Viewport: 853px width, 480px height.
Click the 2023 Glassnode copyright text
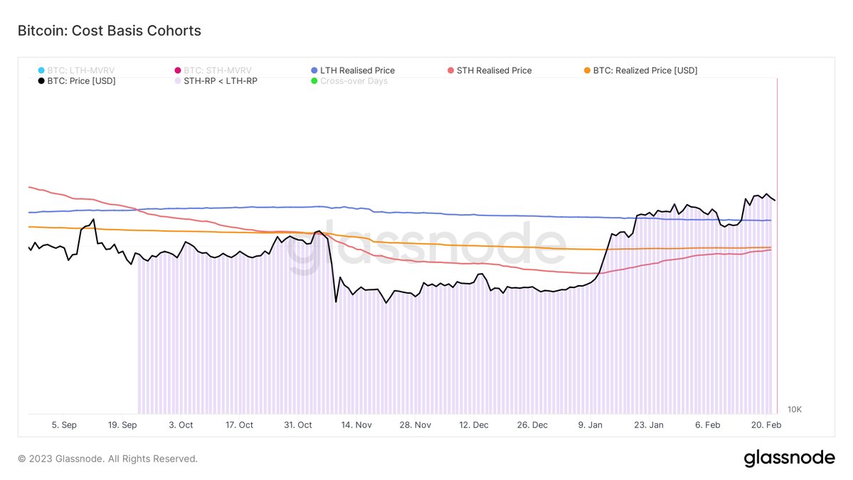pos(107,459)
